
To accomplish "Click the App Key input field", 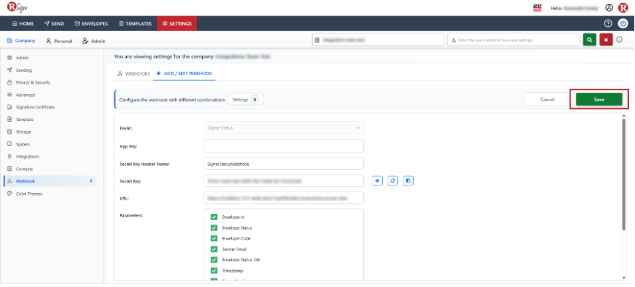I will click(284, 146).
